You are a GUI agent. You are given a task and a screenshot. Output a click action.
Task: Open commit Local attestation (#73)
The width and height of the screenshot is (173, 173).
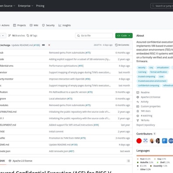tap(61, 99)
